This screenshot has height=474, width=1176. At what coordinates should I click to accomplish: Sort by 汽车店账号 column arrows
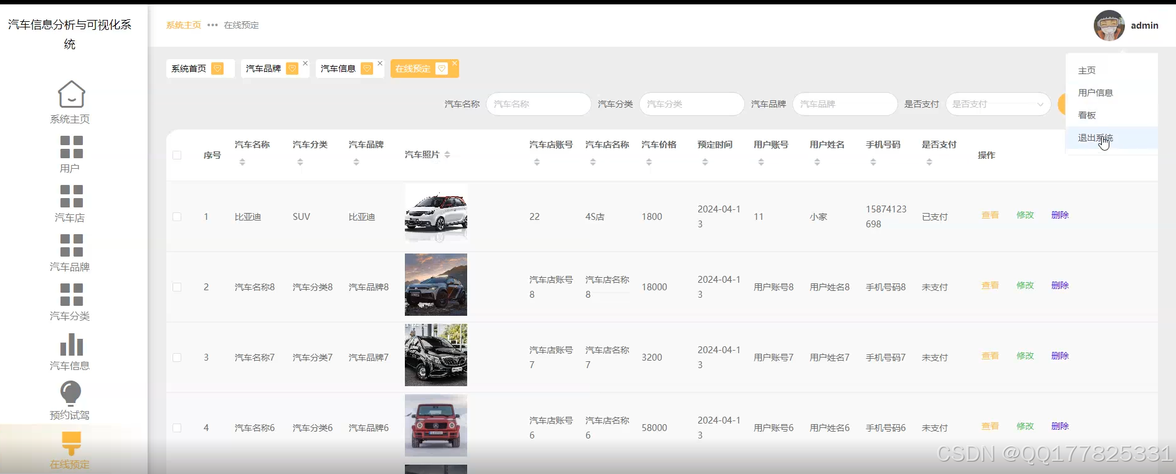[x=537, y=162]
